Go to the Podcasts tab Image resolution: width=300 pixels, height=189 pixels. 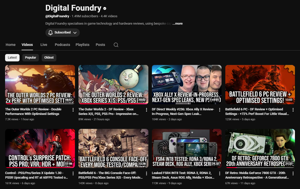(62, 45)
